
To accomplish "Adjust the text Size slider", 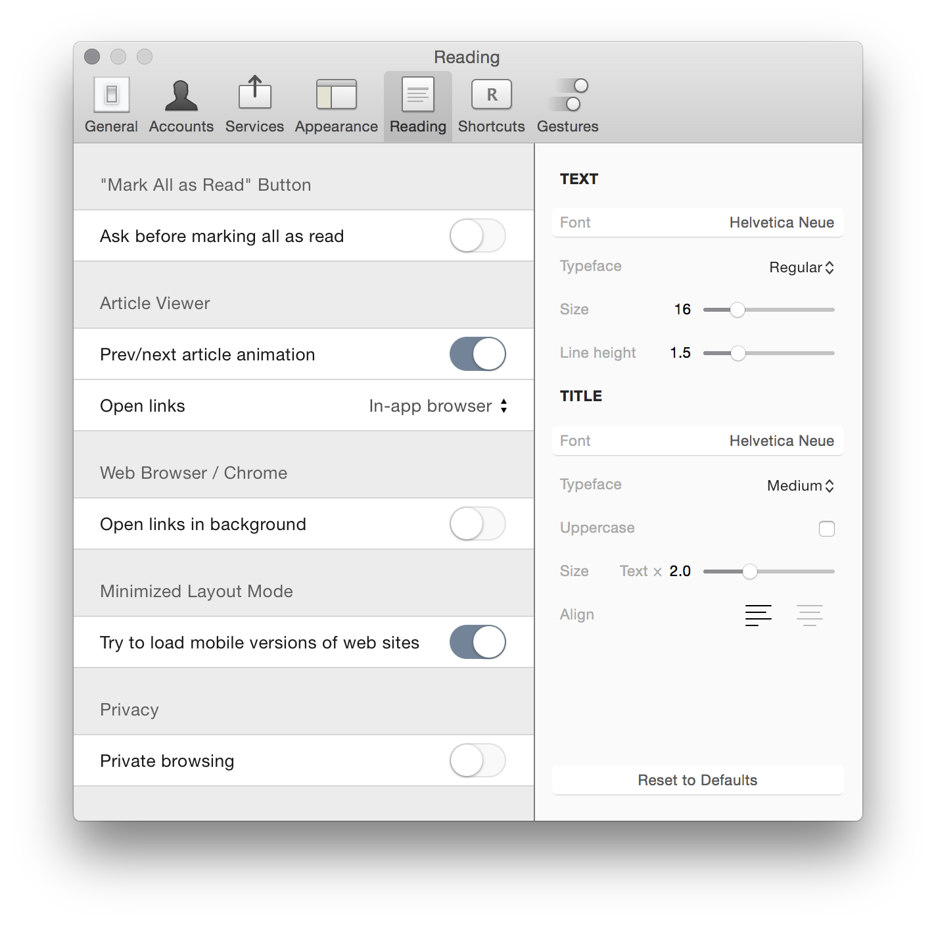I will (x=769, y=310).
